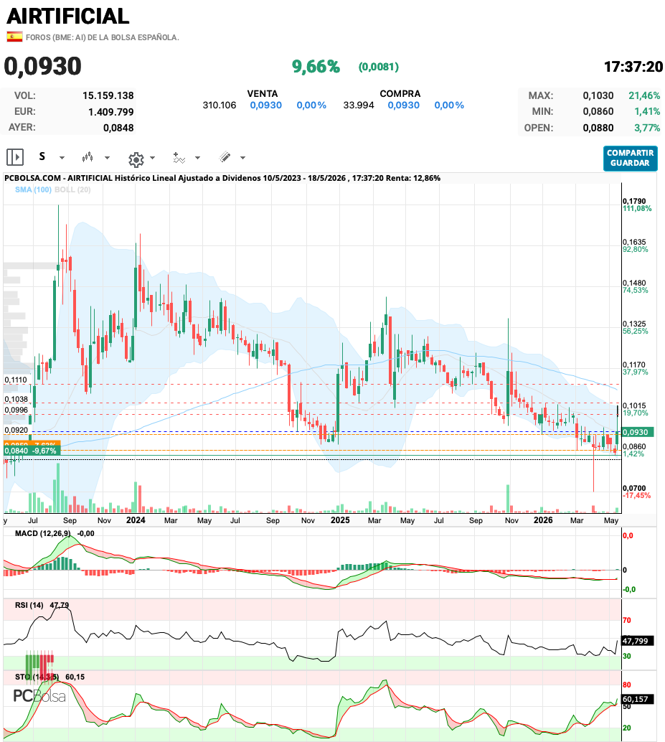Screen dimensions: 665x742
Task: Click the 17:37:20 timestamp
Action: (633, 67)
